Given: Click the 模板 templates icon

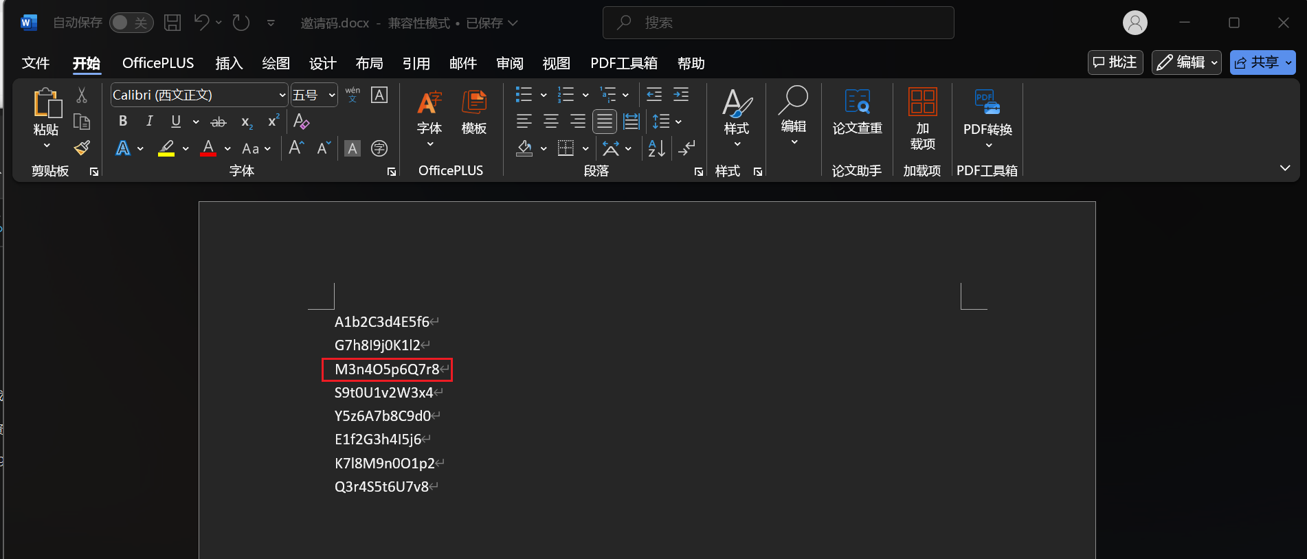Looking at the screenshot, I should (473, 112).
